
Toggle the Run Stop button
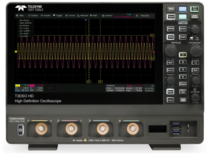[195, 9]
